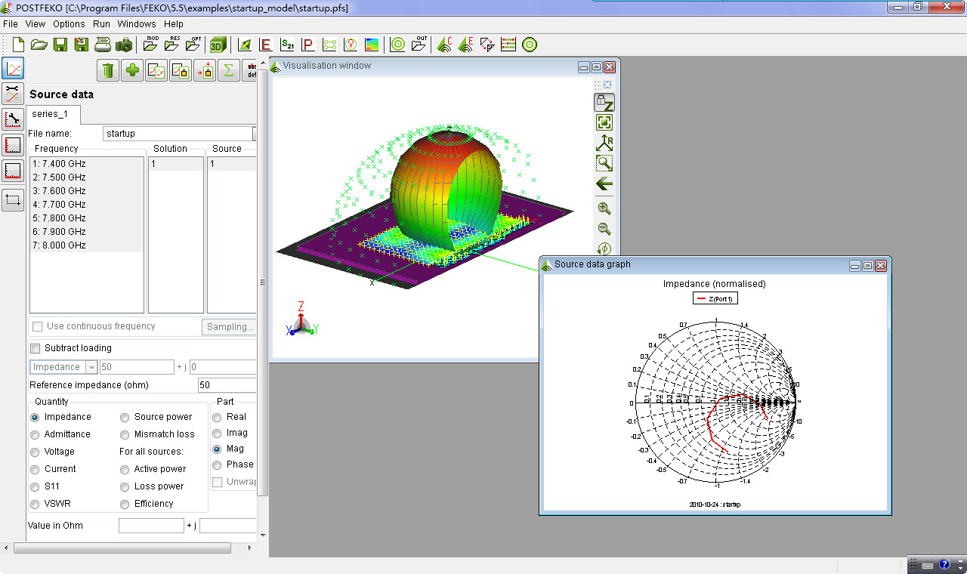Add a series with the green plus icon
The width and height of the screenshot is (967, 574).
click(132, 70)
